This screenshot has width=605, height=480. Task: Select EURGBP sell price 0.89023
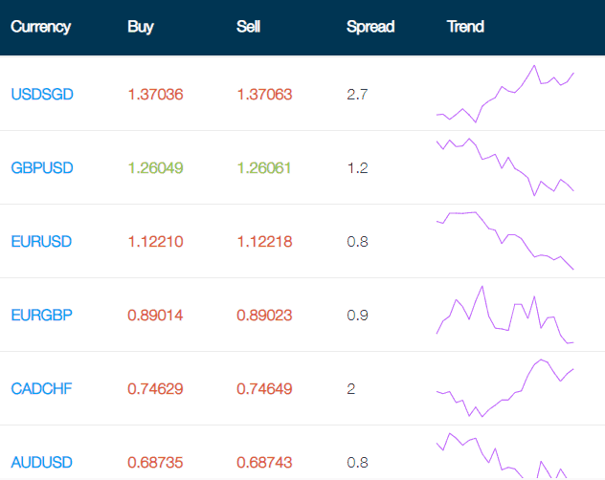coord(264,316)
